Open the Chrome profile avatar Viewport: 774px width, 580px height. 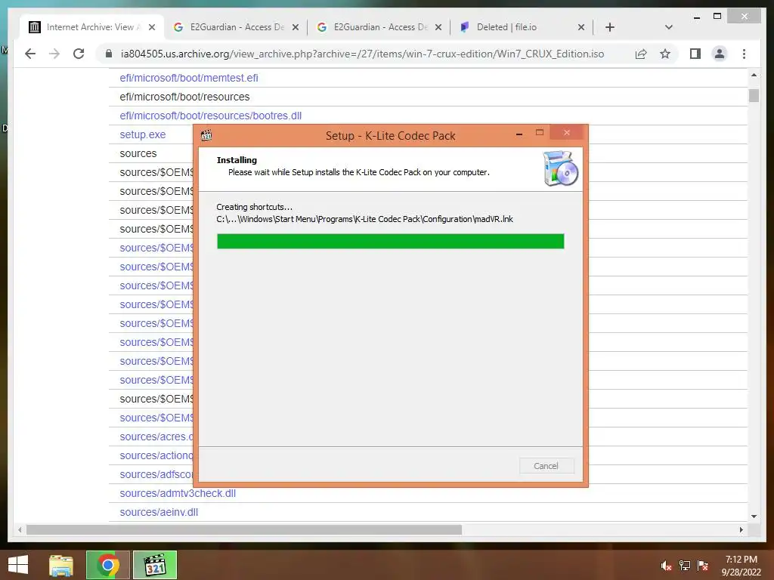(x=720, y=54)
